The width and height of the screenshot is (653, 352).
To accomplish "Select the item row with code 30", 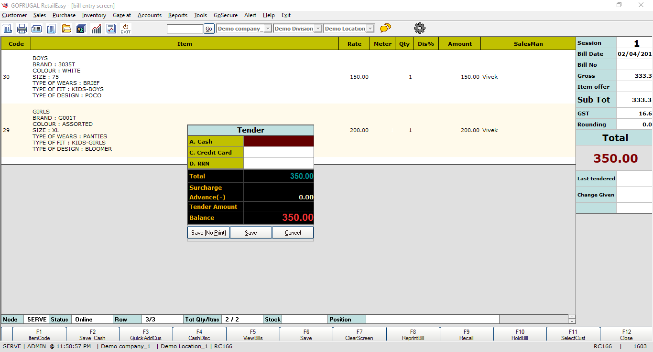I will click(x=288, y=77).
